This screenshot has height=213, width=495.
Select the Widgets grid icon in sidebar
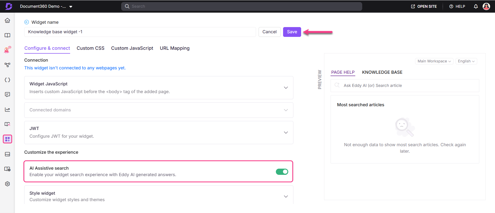(x=7, y=139)
